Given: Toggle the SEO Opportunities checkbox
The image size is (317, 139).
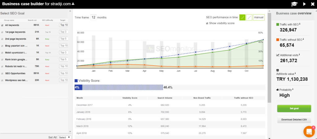Looking at the screenshot, I should (2, 73).
